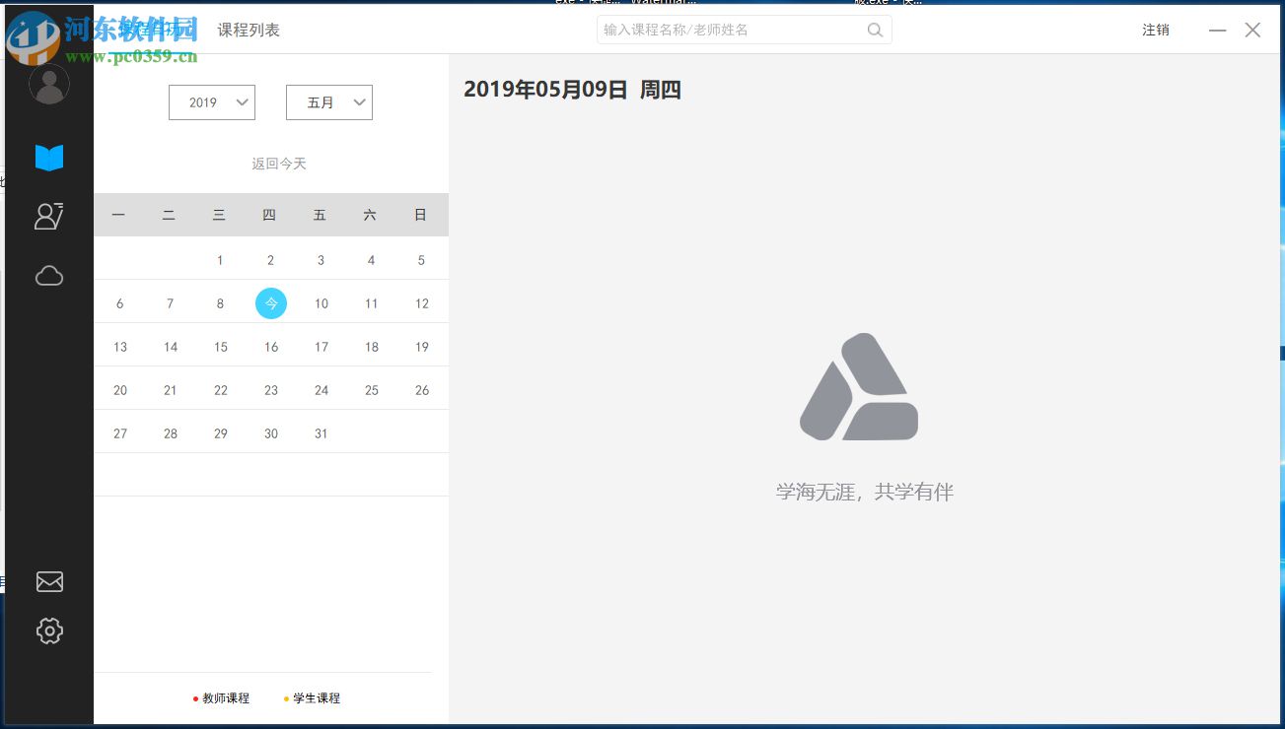Click the date heading 2019年05月09日 周四
This screenshot has width=1285, height=729.
pos(573,90)
